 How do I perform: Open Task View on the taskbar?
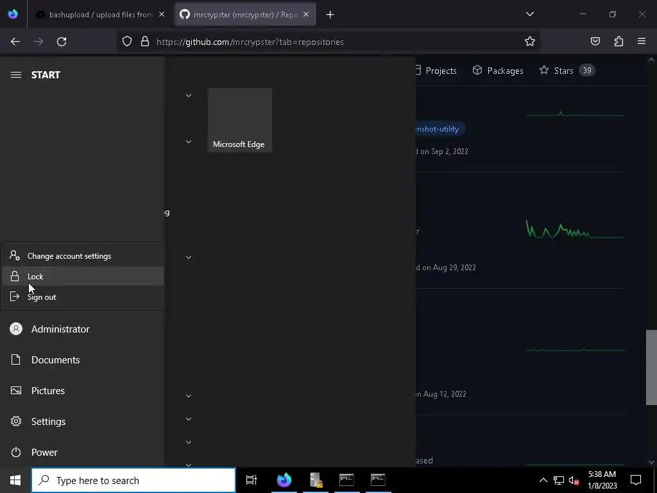click(x=252, y=480)
